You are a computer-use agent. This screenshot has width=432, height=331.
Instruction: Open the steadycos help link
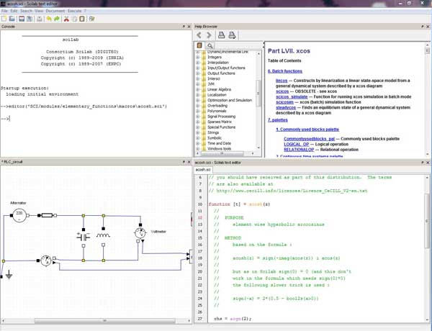[x=286, y=107]
